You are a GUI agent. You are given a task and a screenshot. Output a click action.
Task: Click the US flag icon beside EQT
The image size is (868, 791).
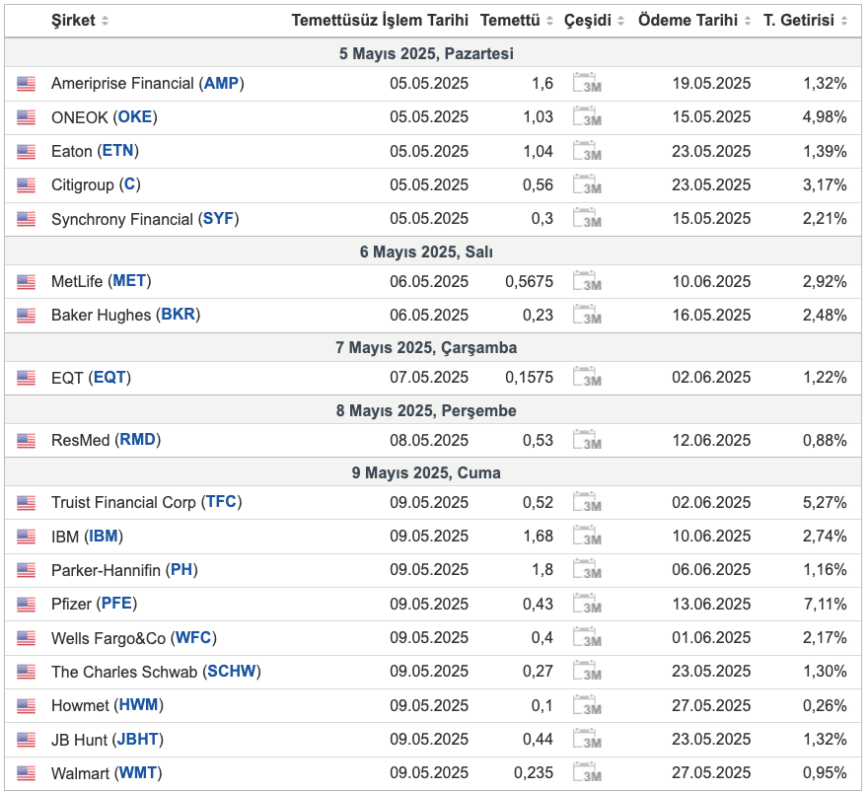26,378
